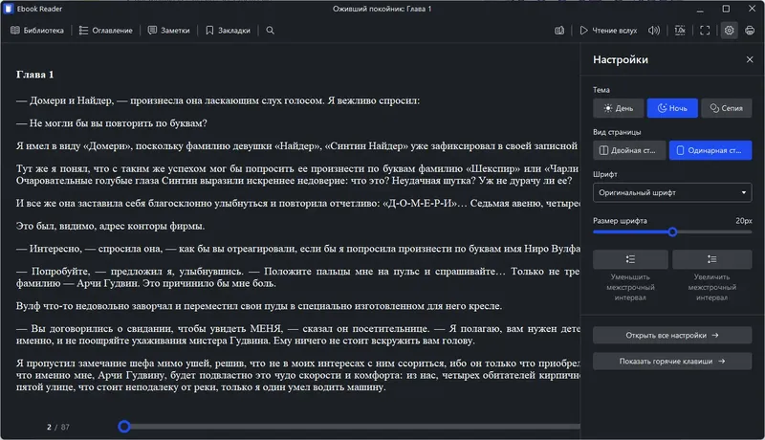Image resolution: width=765 pixels, height=440 pixels.
Task: Select the Сепия theme
Action: (727, 108)
